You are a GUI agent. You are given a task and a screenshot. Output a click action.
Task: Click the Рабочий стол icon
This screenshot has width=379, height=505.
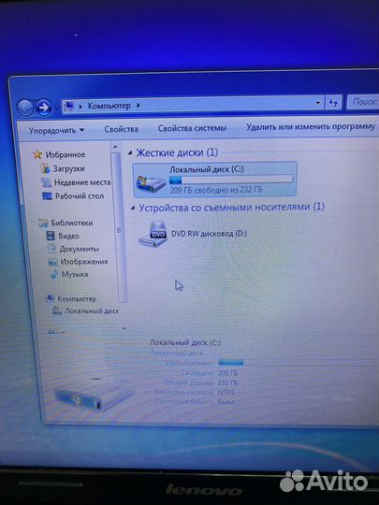click(x=48, y=196)
